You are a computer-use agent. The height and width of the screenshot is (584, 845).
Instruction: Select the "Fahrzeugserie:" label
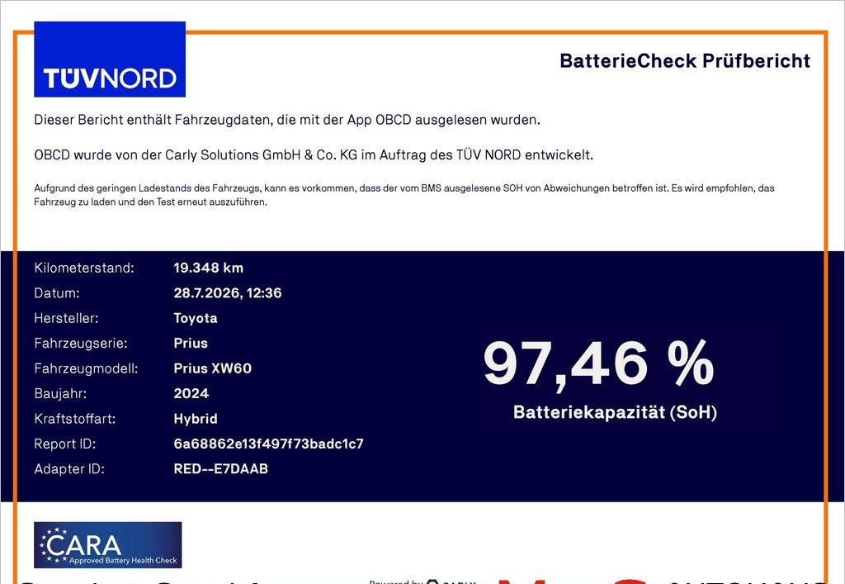coord(81,344)
